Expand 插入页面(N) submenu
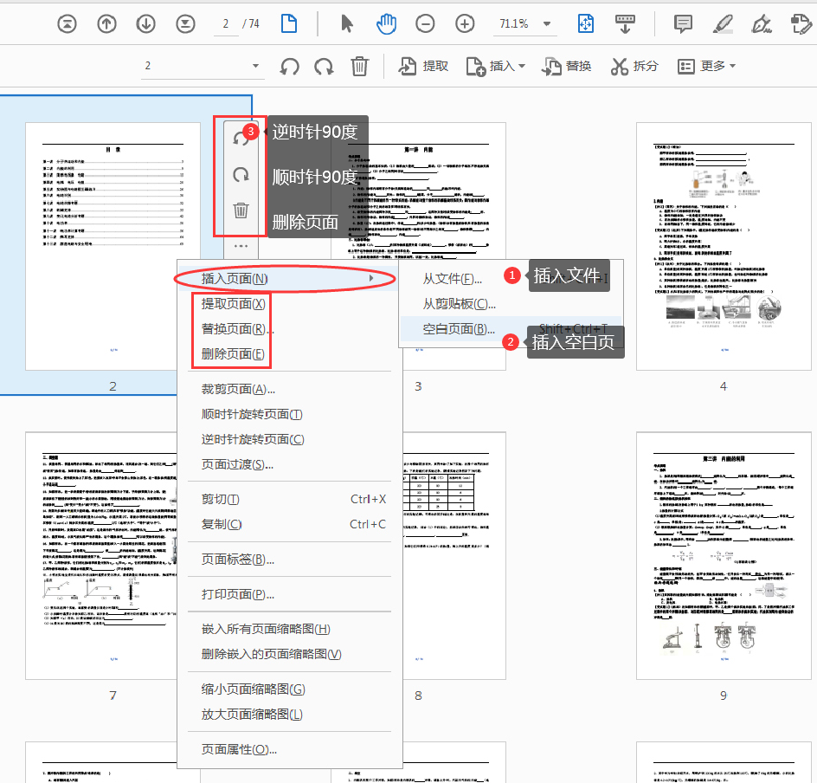Image resolution: width=817 pixels, height=783 pixels. click(290, 279)
